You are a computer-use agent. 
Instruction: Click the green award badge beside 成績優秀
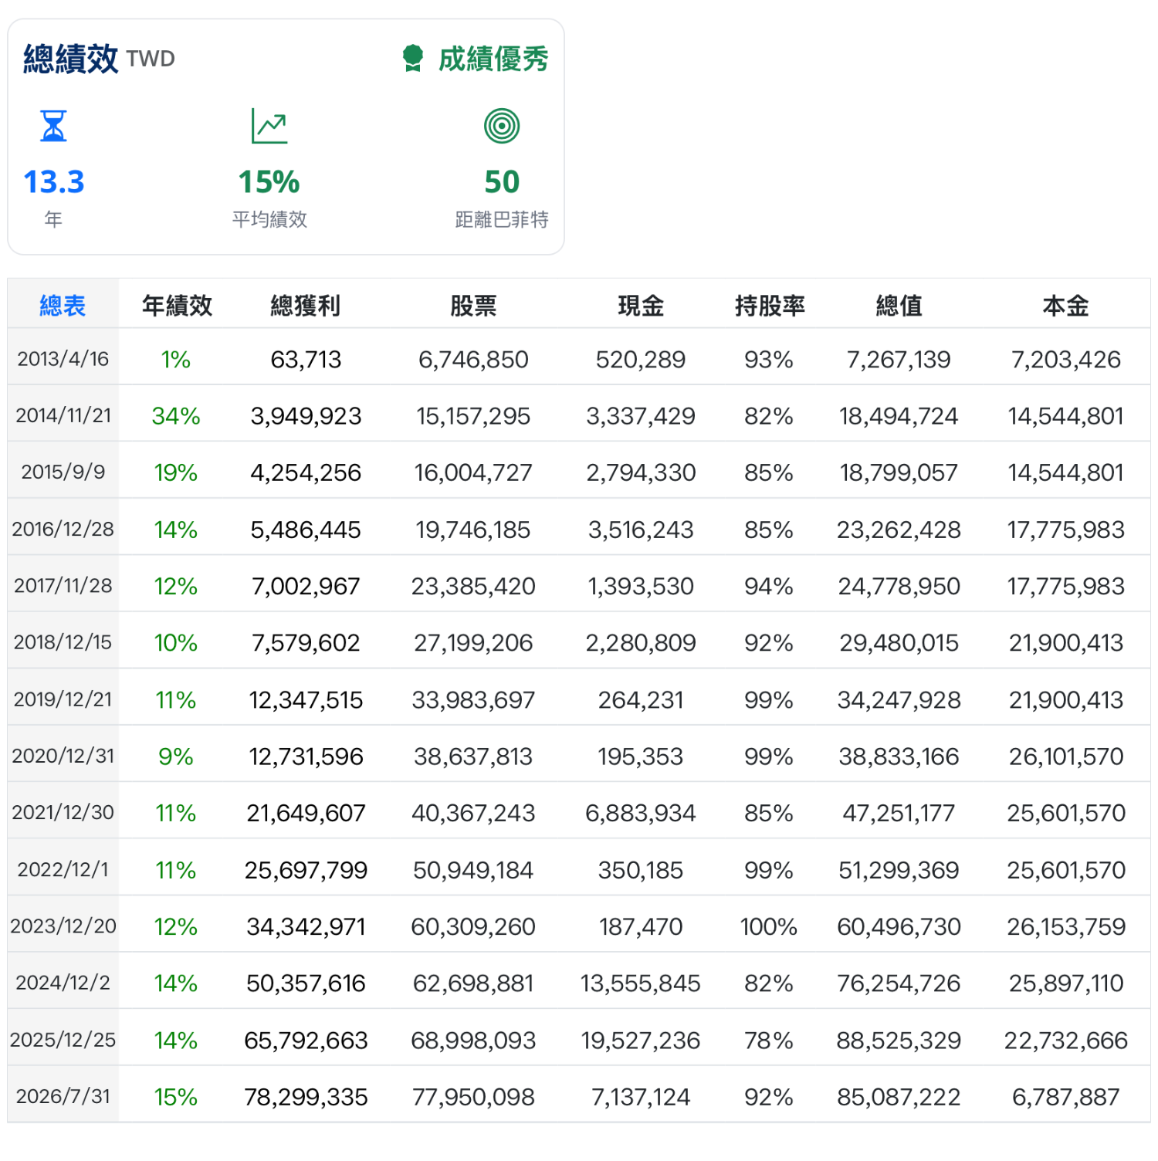pyautogui.click(x=413, y=59)
